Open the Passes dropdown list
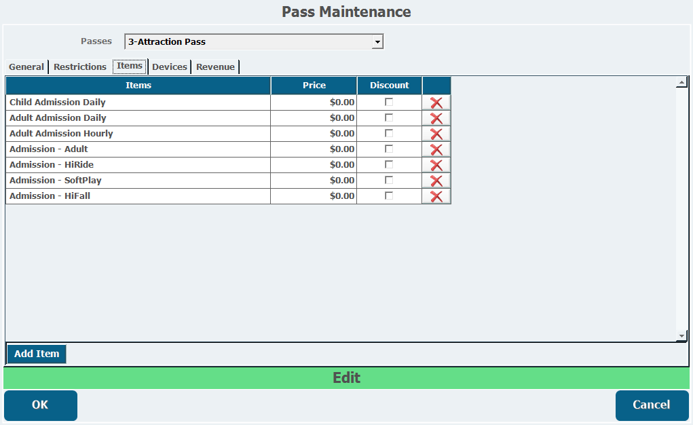The height and width of the screenshot is (425, 693). click(377, 42)
